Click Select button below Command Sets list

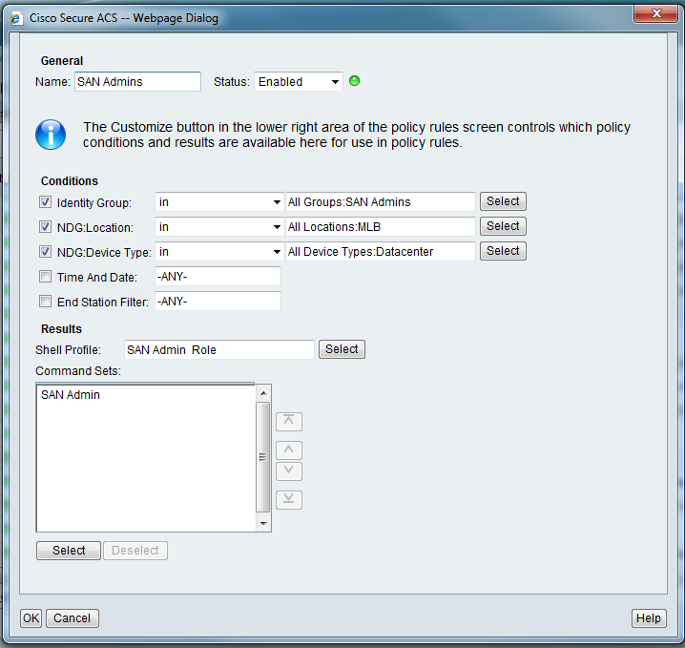(x=69, y=551)
